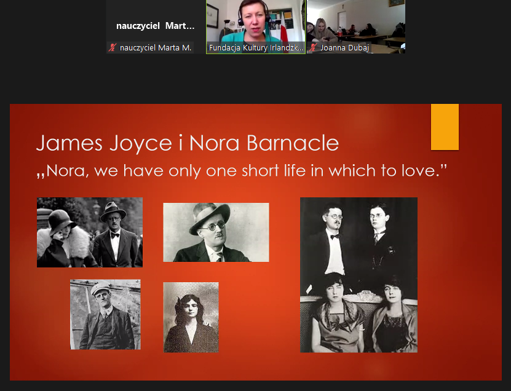The height and width of the screenshot is (391, 511).
Task: Click photo of man in flat cap
Action: point(105,315)
